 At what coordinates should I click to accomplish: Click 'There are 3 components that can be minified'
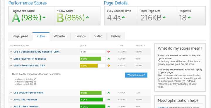[x=36, y=74]
